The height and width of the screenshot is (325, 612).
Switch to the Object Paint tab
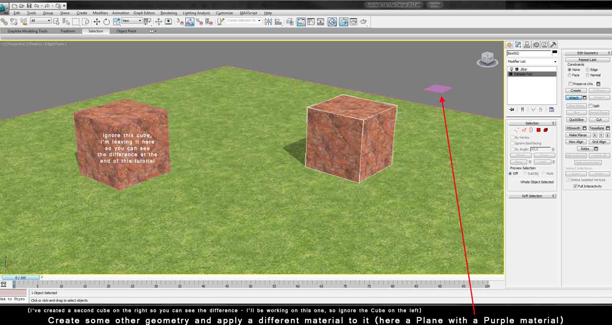click(x=126, y=31)
